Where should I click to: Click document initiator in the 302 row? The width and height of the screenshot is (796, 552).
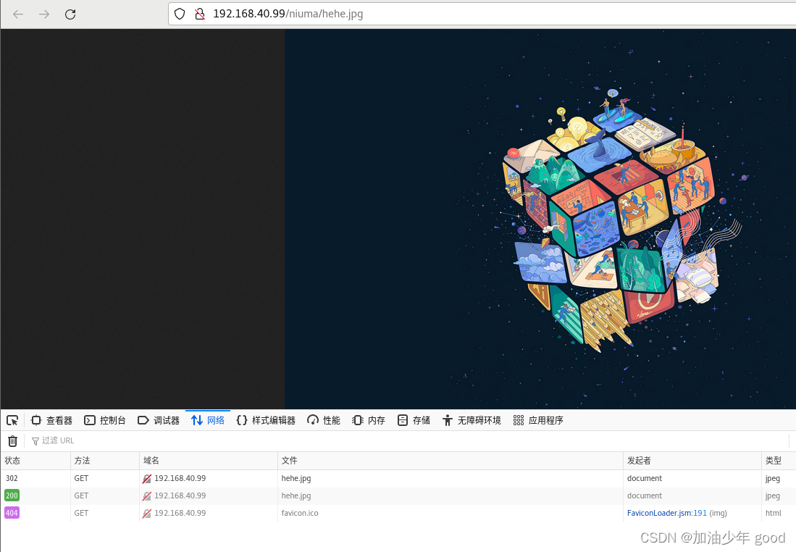pyautogui.click(x=644, y=478)
